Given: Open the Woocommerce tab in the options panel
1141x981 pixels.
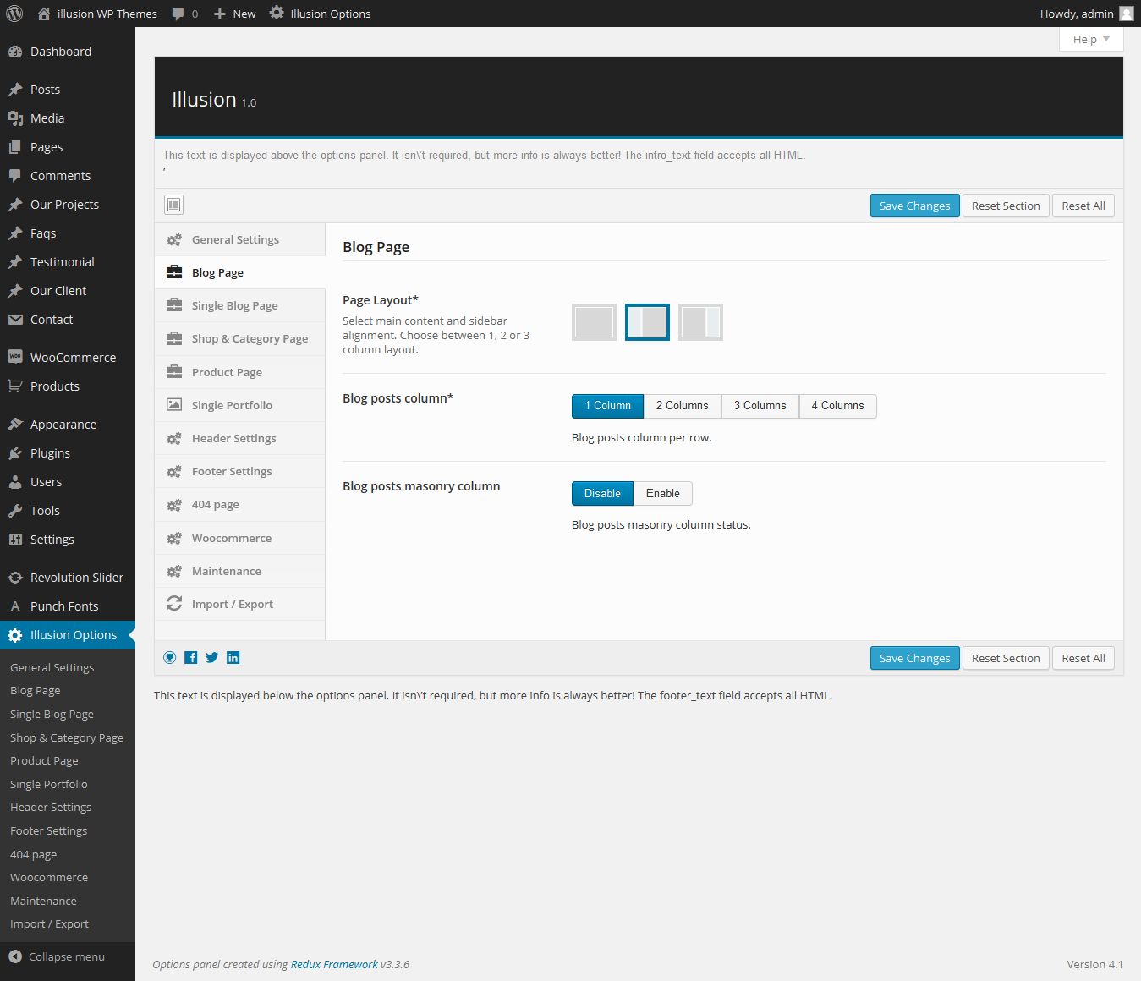Looking at the screenshot, I should pos(240,538).
